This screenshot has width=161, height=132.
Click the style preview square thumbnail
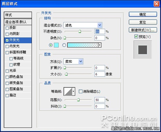[x=142, y=50]
